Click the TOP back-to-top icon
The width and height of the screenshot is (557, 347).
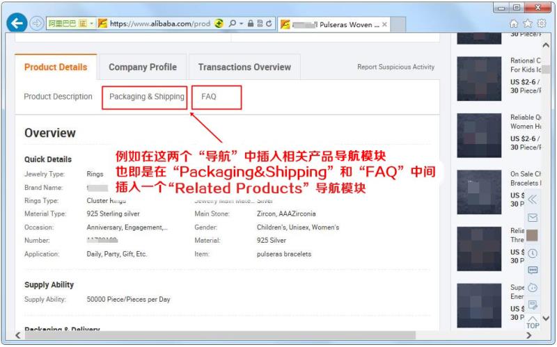(533, 322)
